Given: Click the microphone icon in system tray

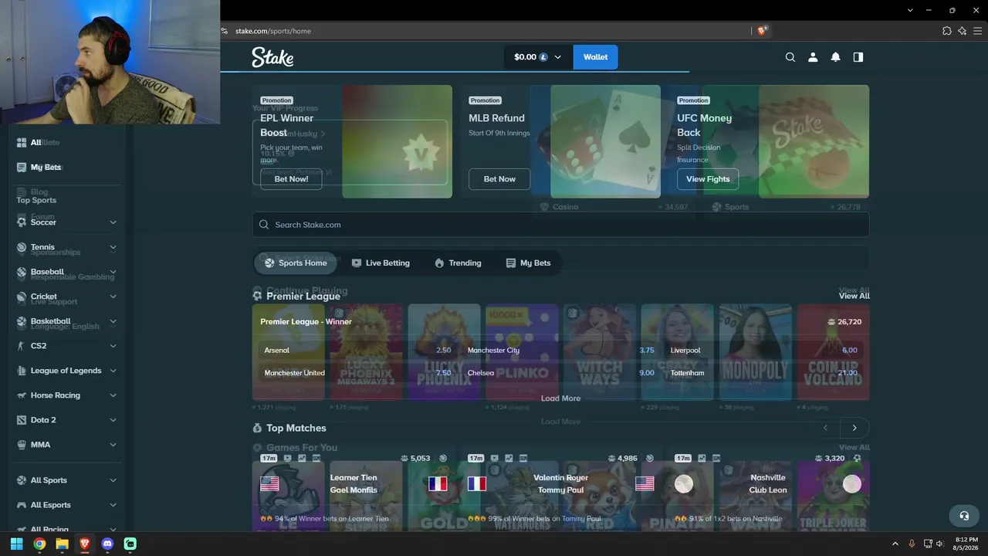Looking at the screenshot, I should 912,544.
